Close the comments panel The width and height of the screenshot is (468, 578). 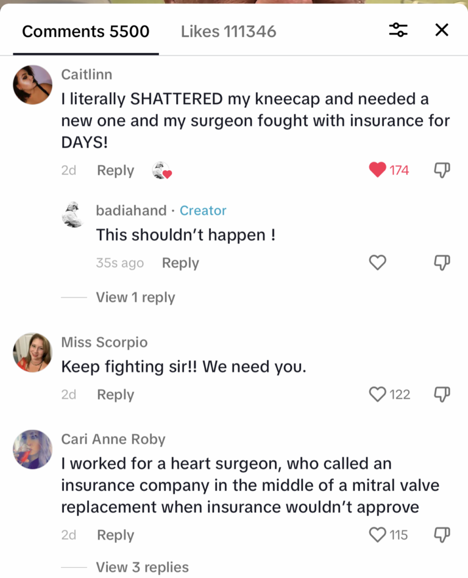[x=441, y=30]
